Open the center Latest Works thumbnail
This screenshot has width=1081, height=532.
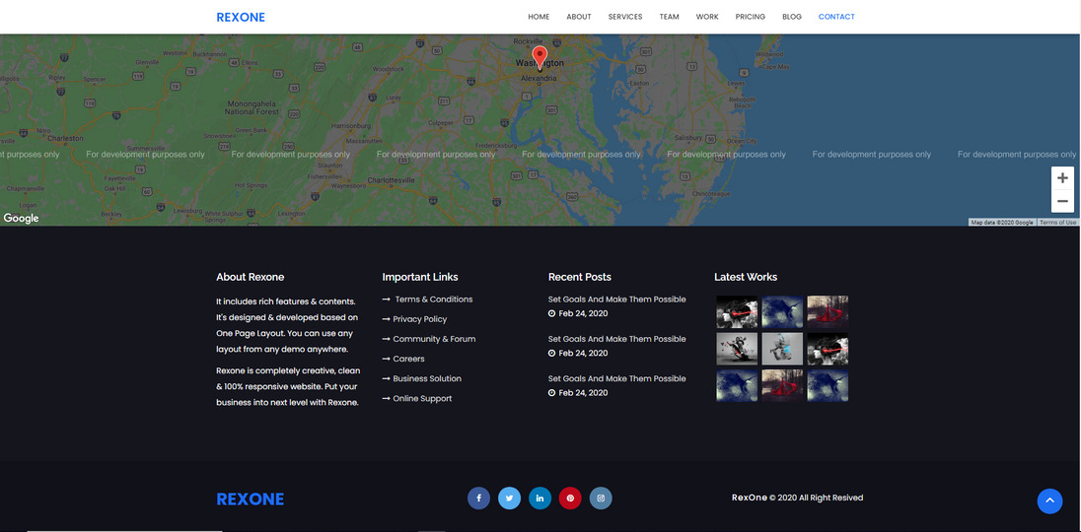782,349
